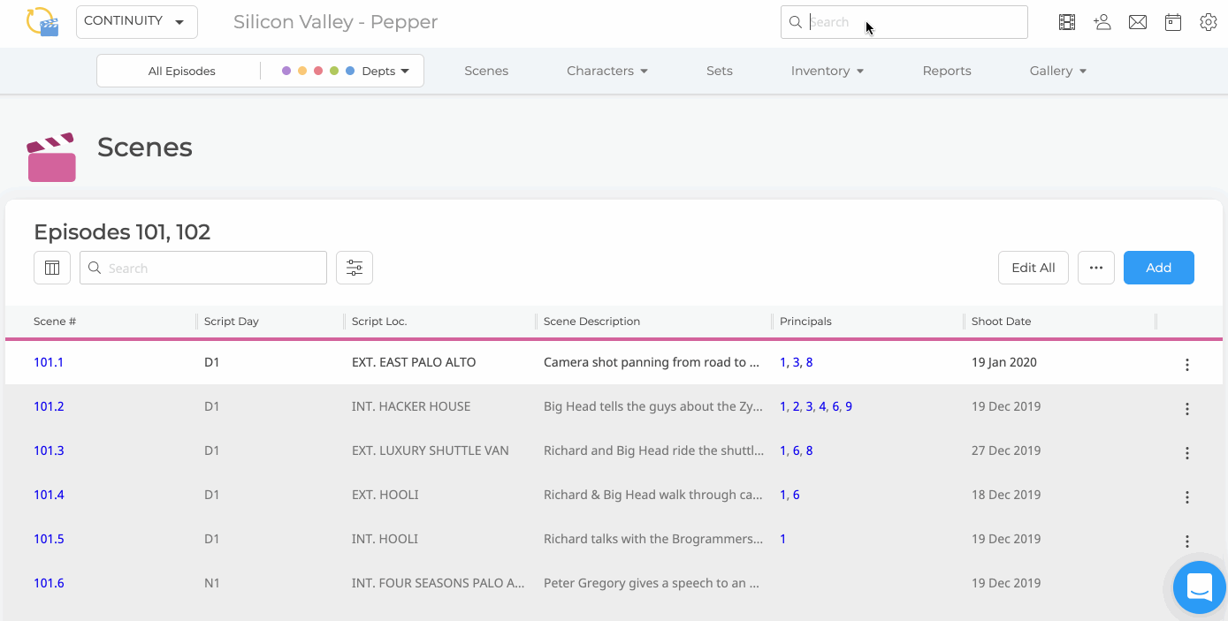Click the pink clapperboard Scenes icon
Screen dimensions: 1228x621
click(x=51, y=157)
